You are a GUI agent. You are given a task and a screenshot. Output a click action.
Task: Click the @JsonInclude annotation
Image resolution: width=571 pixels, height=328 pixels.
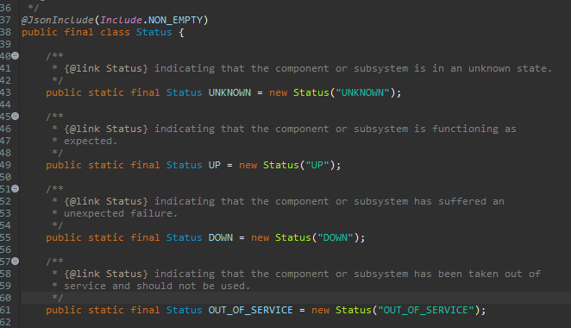pos(58,20)
